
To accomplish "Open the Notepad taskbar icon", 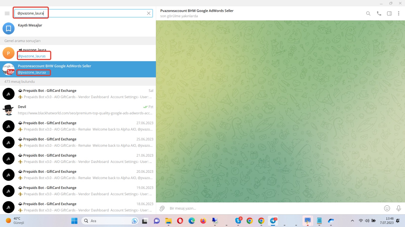I will (319, 221).
